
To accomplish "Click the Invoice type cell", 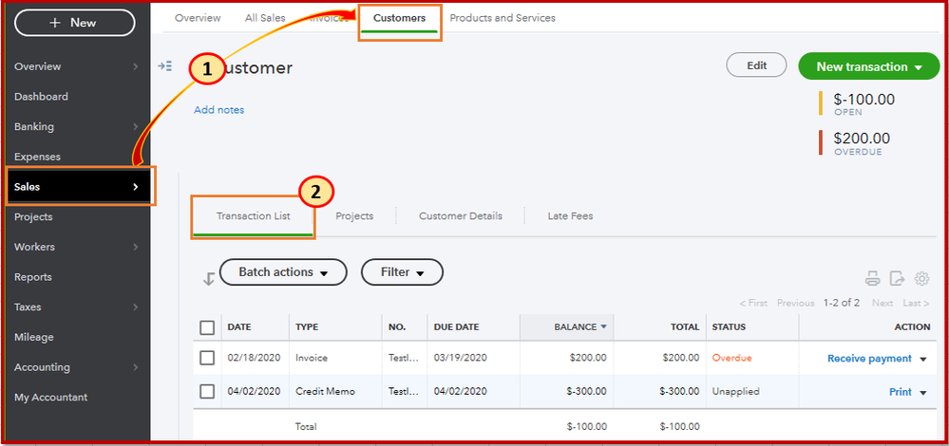I will click(311, 358).
